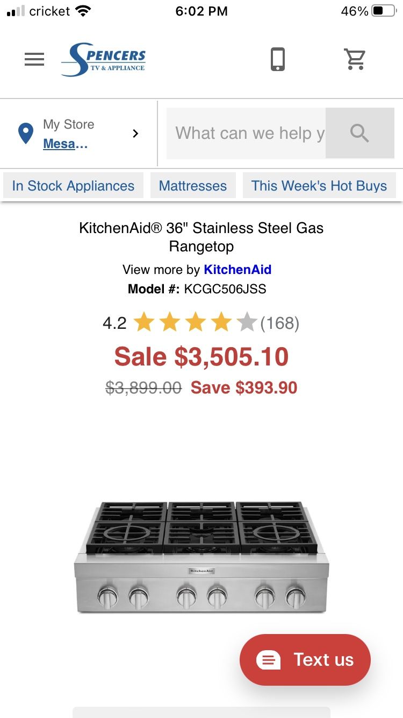Tap the Wi-Fi status bar icon
Viewport: 403px width, 718px height.
tap(83, 11)
